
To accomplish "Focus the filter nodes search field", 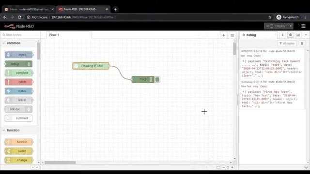I will 20,35.
